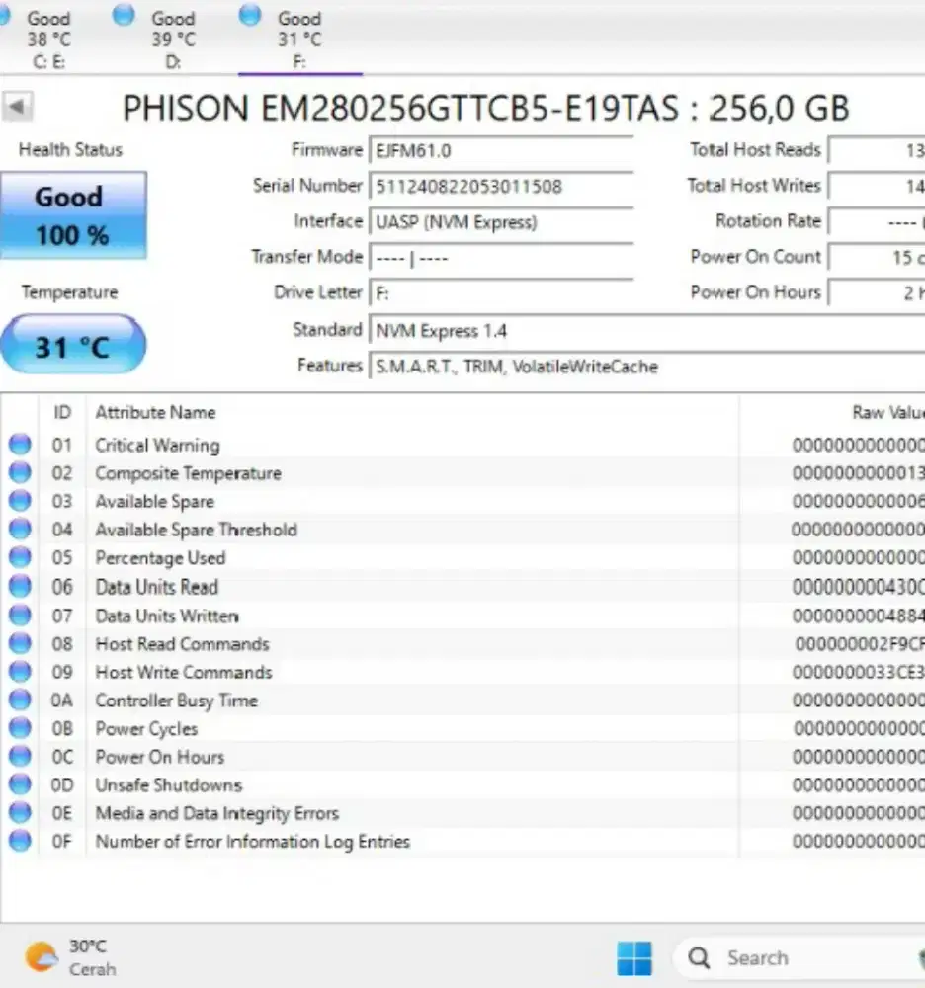Viewport: 925px width, 988px height.
Task: Click status orb of Available Spare row
Action: click(20, 501)
